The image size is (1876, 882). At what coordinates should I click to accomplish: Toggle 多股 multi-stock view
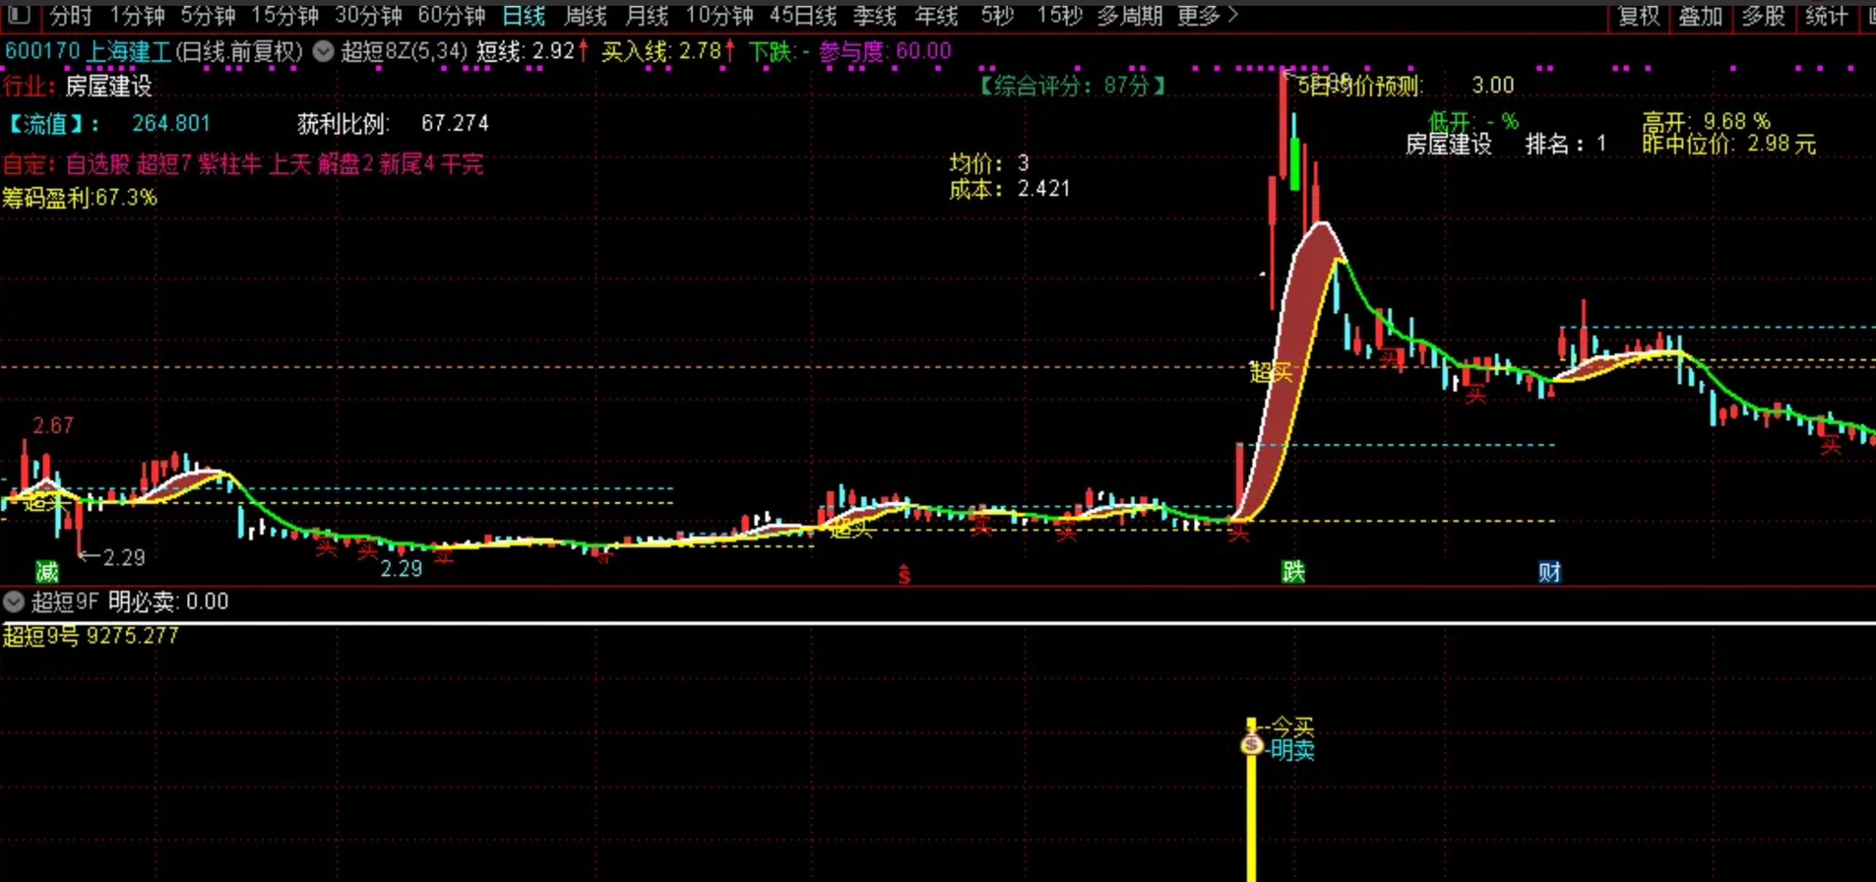[x=1763, y=15]
